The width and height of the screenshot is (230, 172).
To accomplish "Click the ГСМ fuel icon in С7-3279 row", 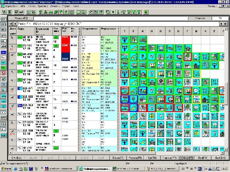I will (x=179, y=125).
